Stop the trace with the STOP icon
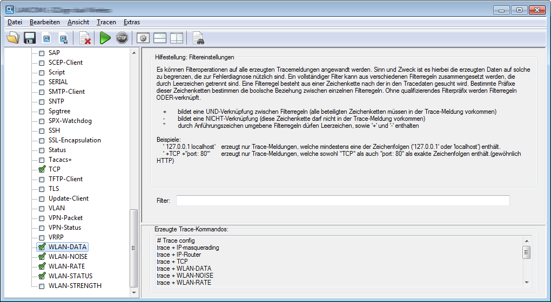The width and height of the screenshot is (551, 302). pyautogui.click(x=122, y=38)
